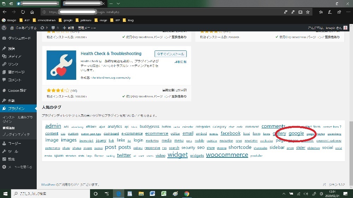The width and height of the screenshot is (353, 198).
Task: Select プラグイン in the sidebar
Action: click(16, 108)
